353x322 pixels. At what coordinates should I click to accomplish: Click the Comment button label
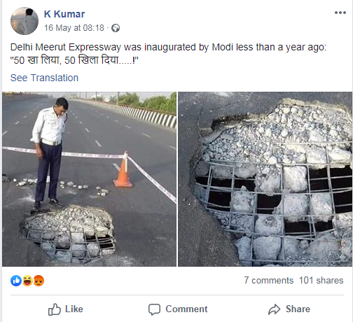[186, 309]
